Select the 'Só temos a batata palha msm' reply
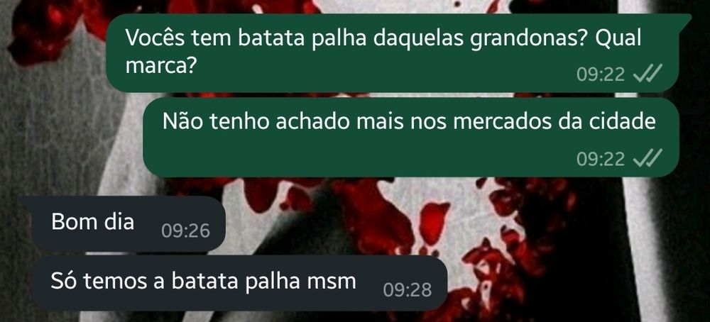The image size is (710, 322). [x=239, y=283]
